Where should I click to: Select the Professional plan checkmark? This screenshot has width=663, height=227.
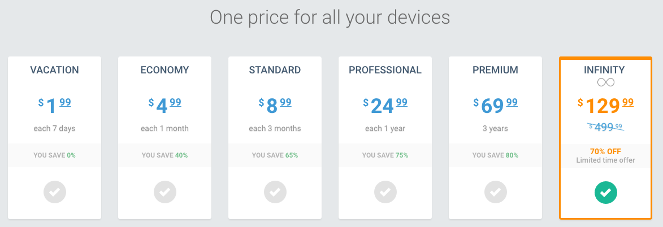pos(385,193)
